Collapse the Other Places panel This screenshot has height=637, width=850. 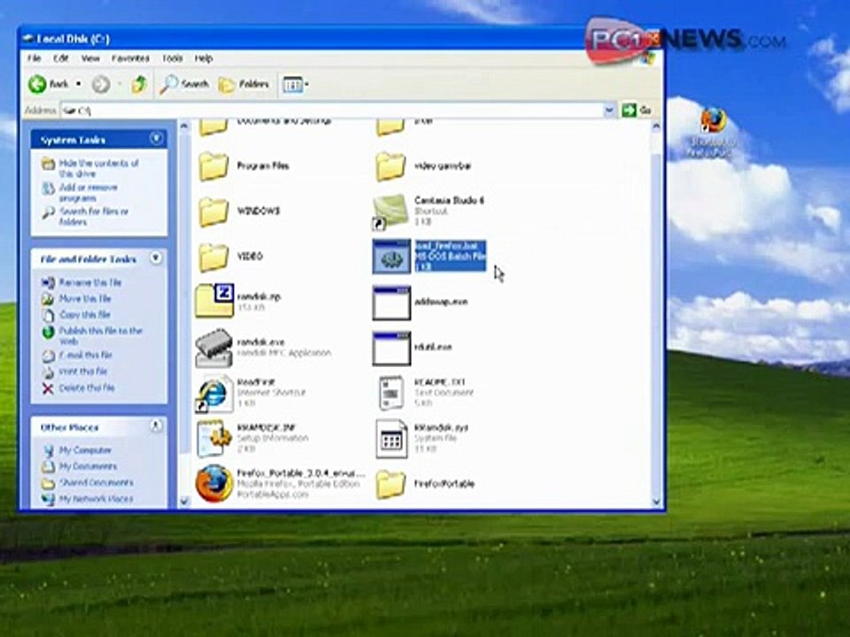click(156, 426)
